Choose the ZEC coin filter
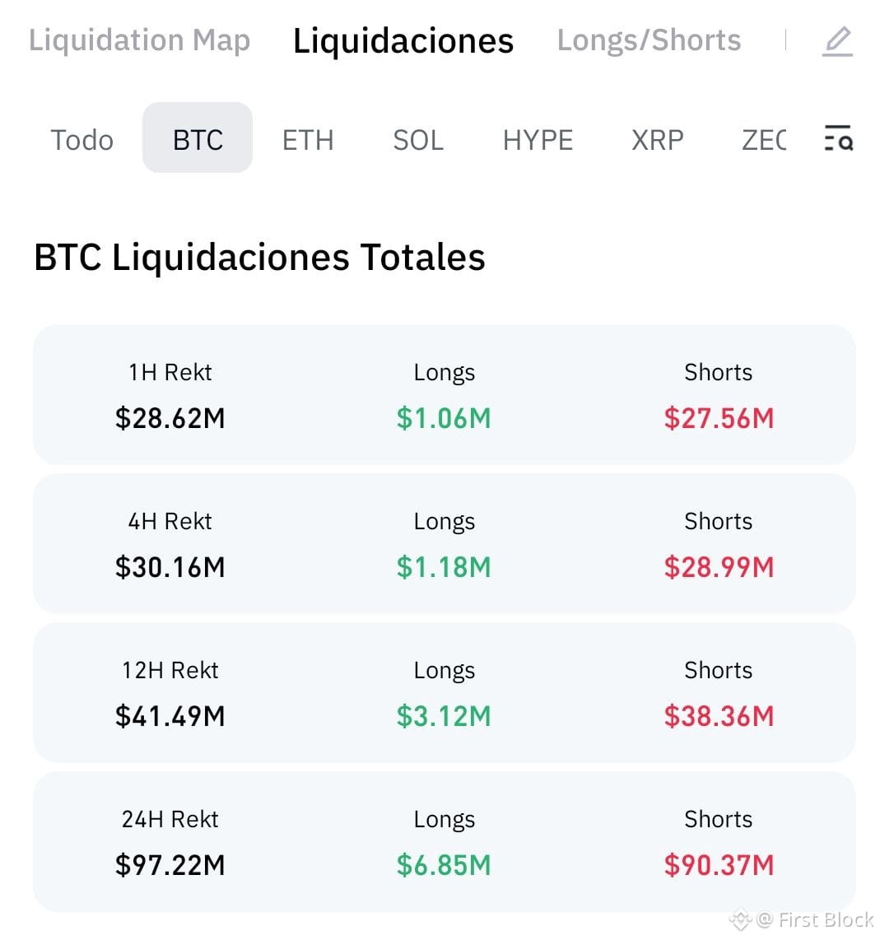 pos(764,140)
